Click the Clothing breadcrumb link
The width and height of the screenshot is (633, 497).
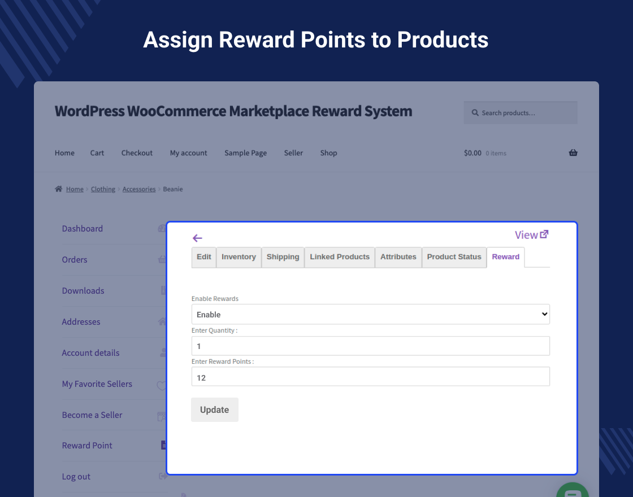coord(103,189)
